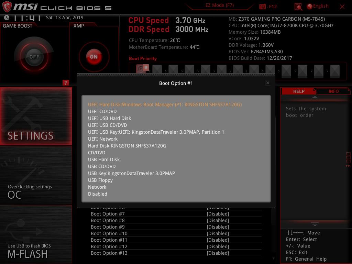Select the legacy CD/DVD entry
This screenshot has width=352, height=264.
(x=97, y=153)
